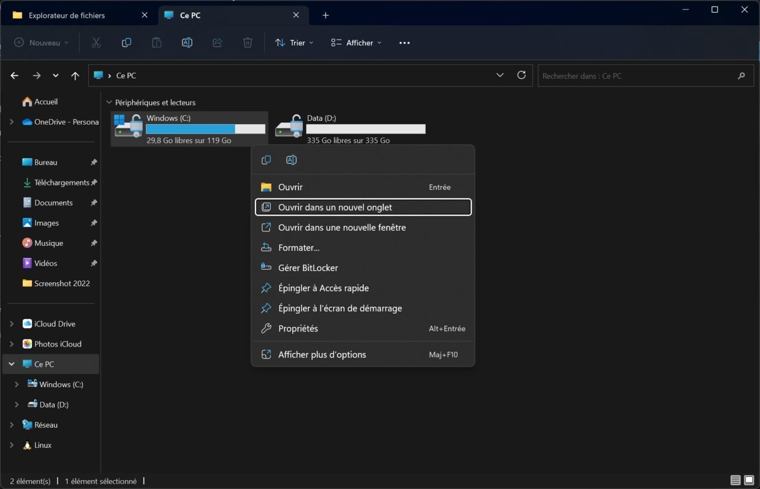This screenshot has width=760, height=489.
Task: Open address bar history dropdown
Action: coord(500,75)
